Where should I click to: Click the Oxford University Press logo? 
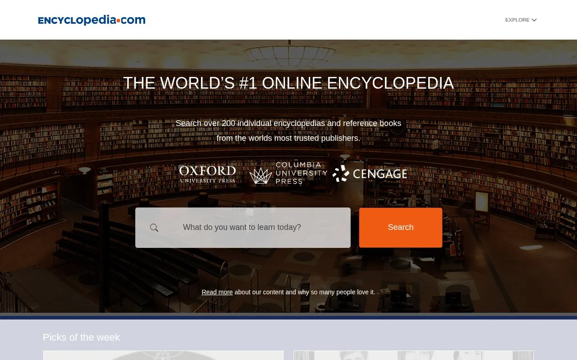pyautogui.click(x=207, y=174)
